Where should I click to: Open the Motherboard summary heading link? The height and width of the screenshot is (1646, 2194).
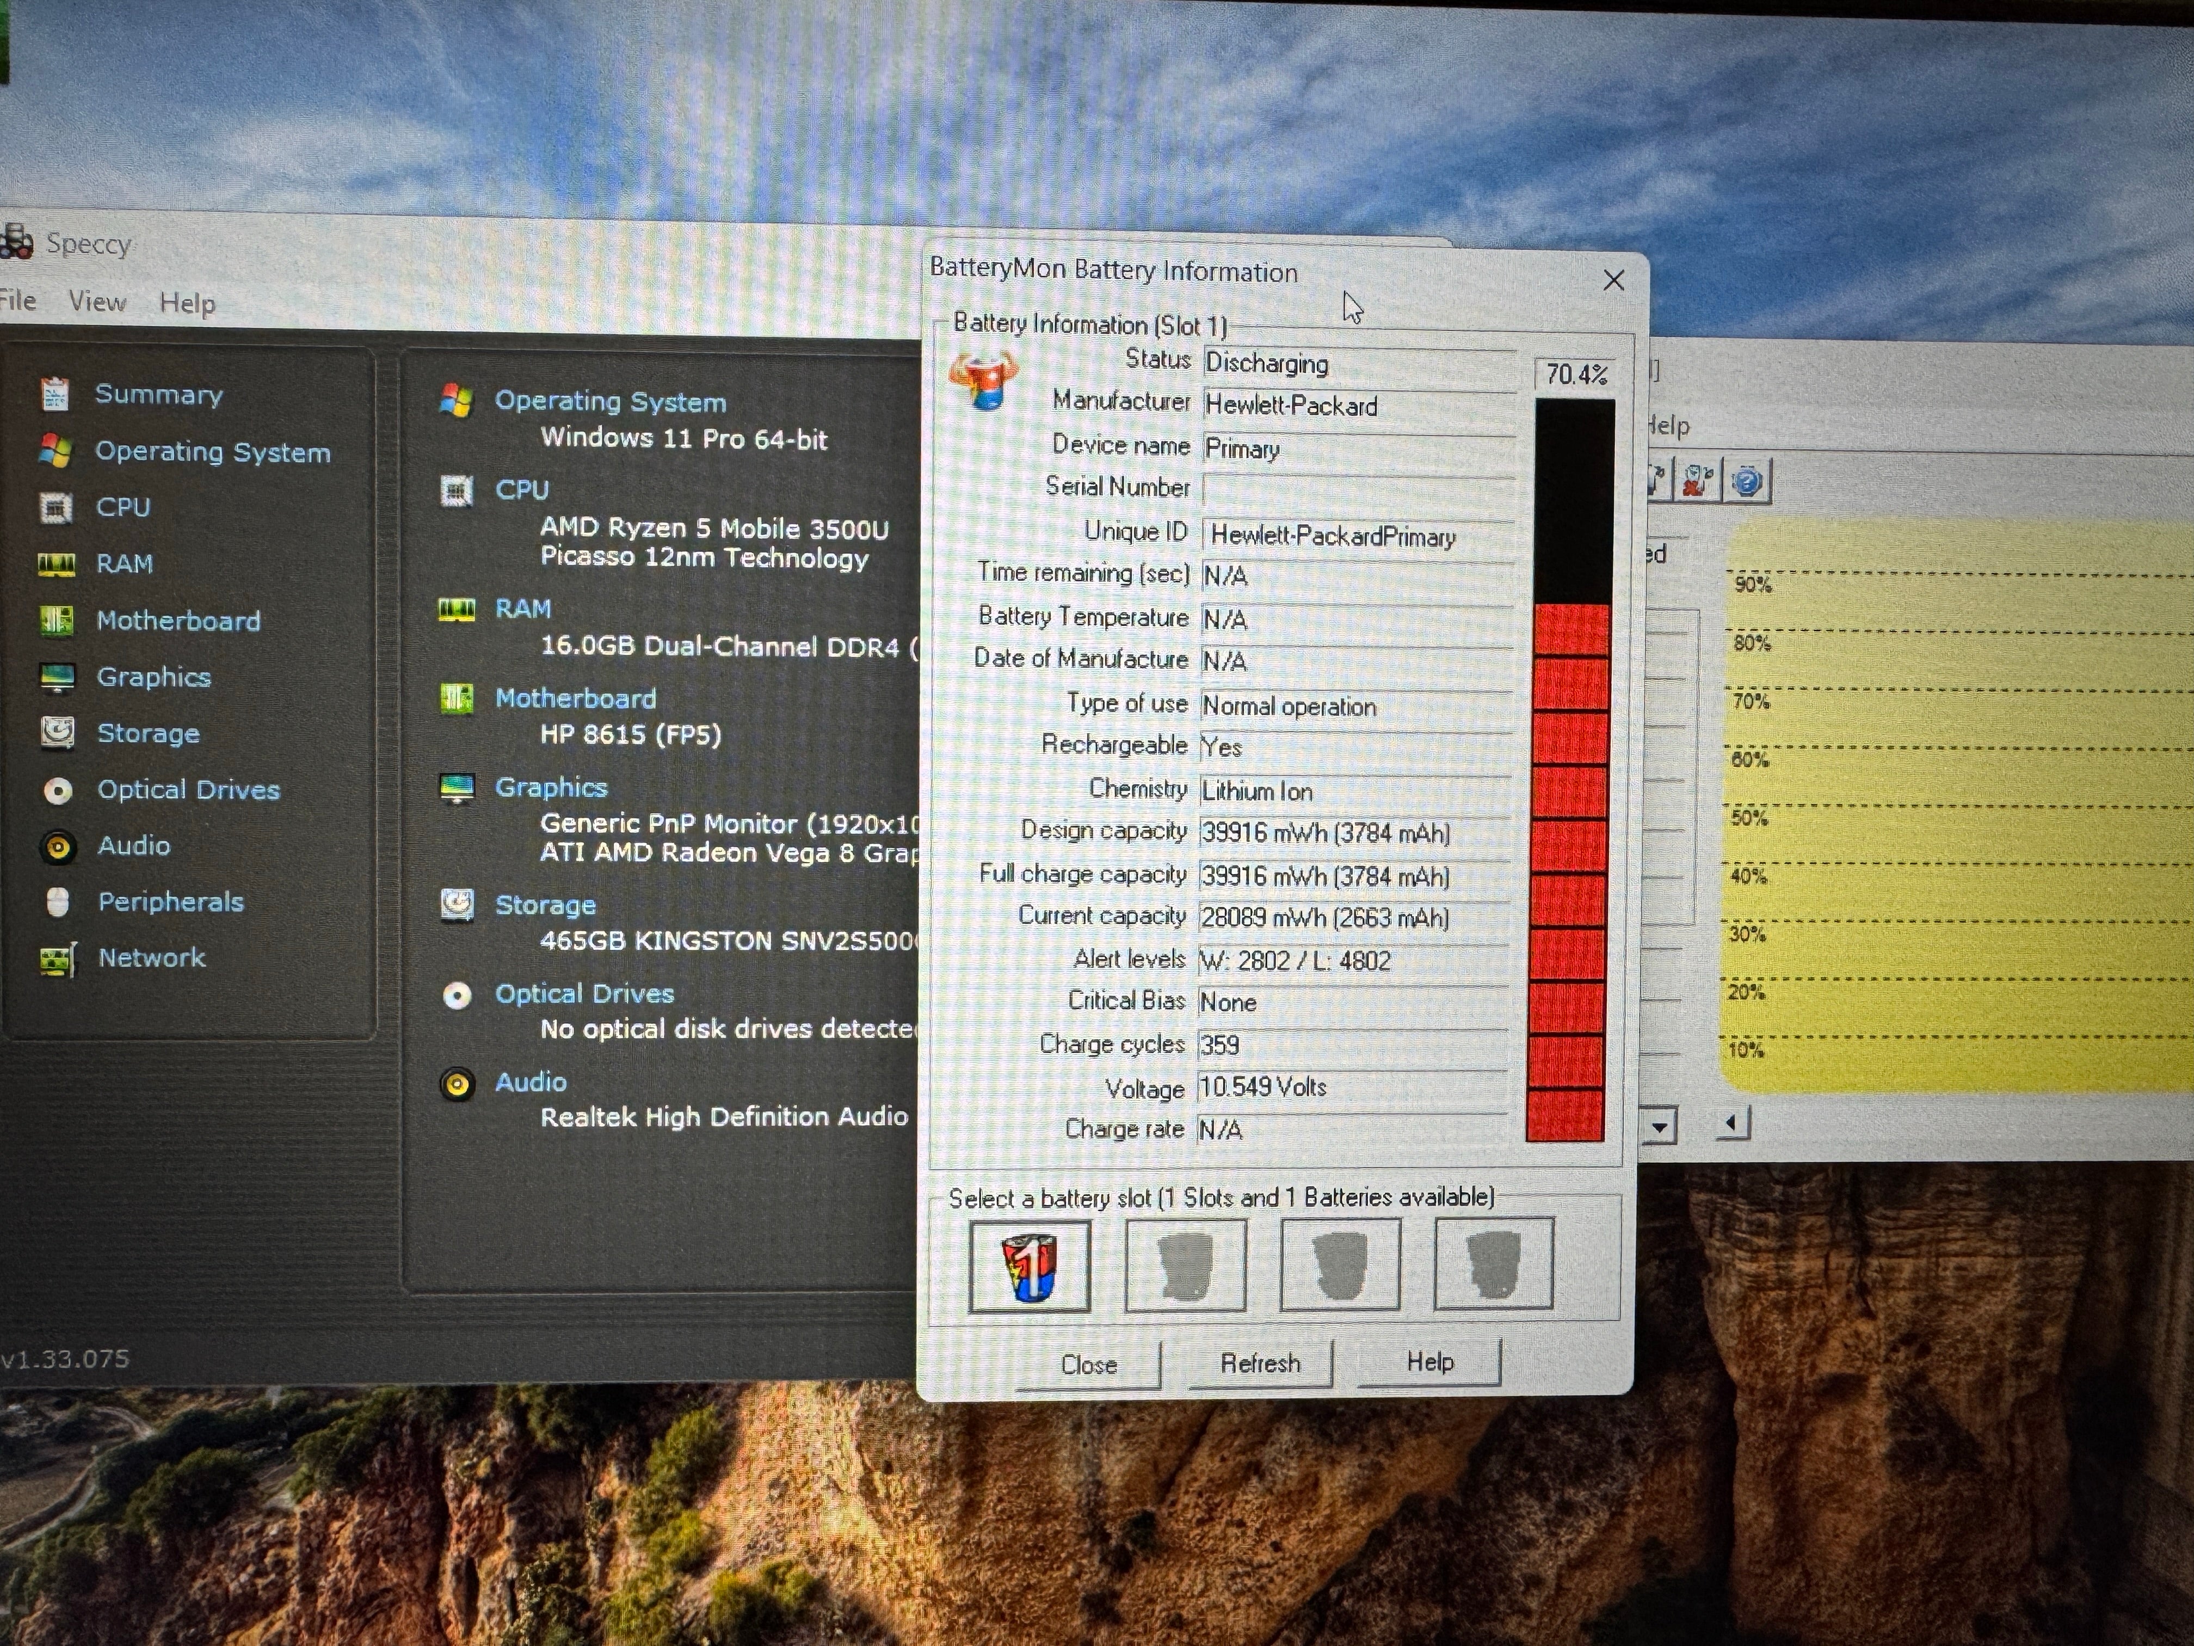pos(575,697)
